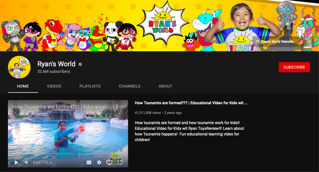This screenshot has width=319, height=172.
Task: Enter fullscreen mode in the video player
Action: [x=120, y=162]
